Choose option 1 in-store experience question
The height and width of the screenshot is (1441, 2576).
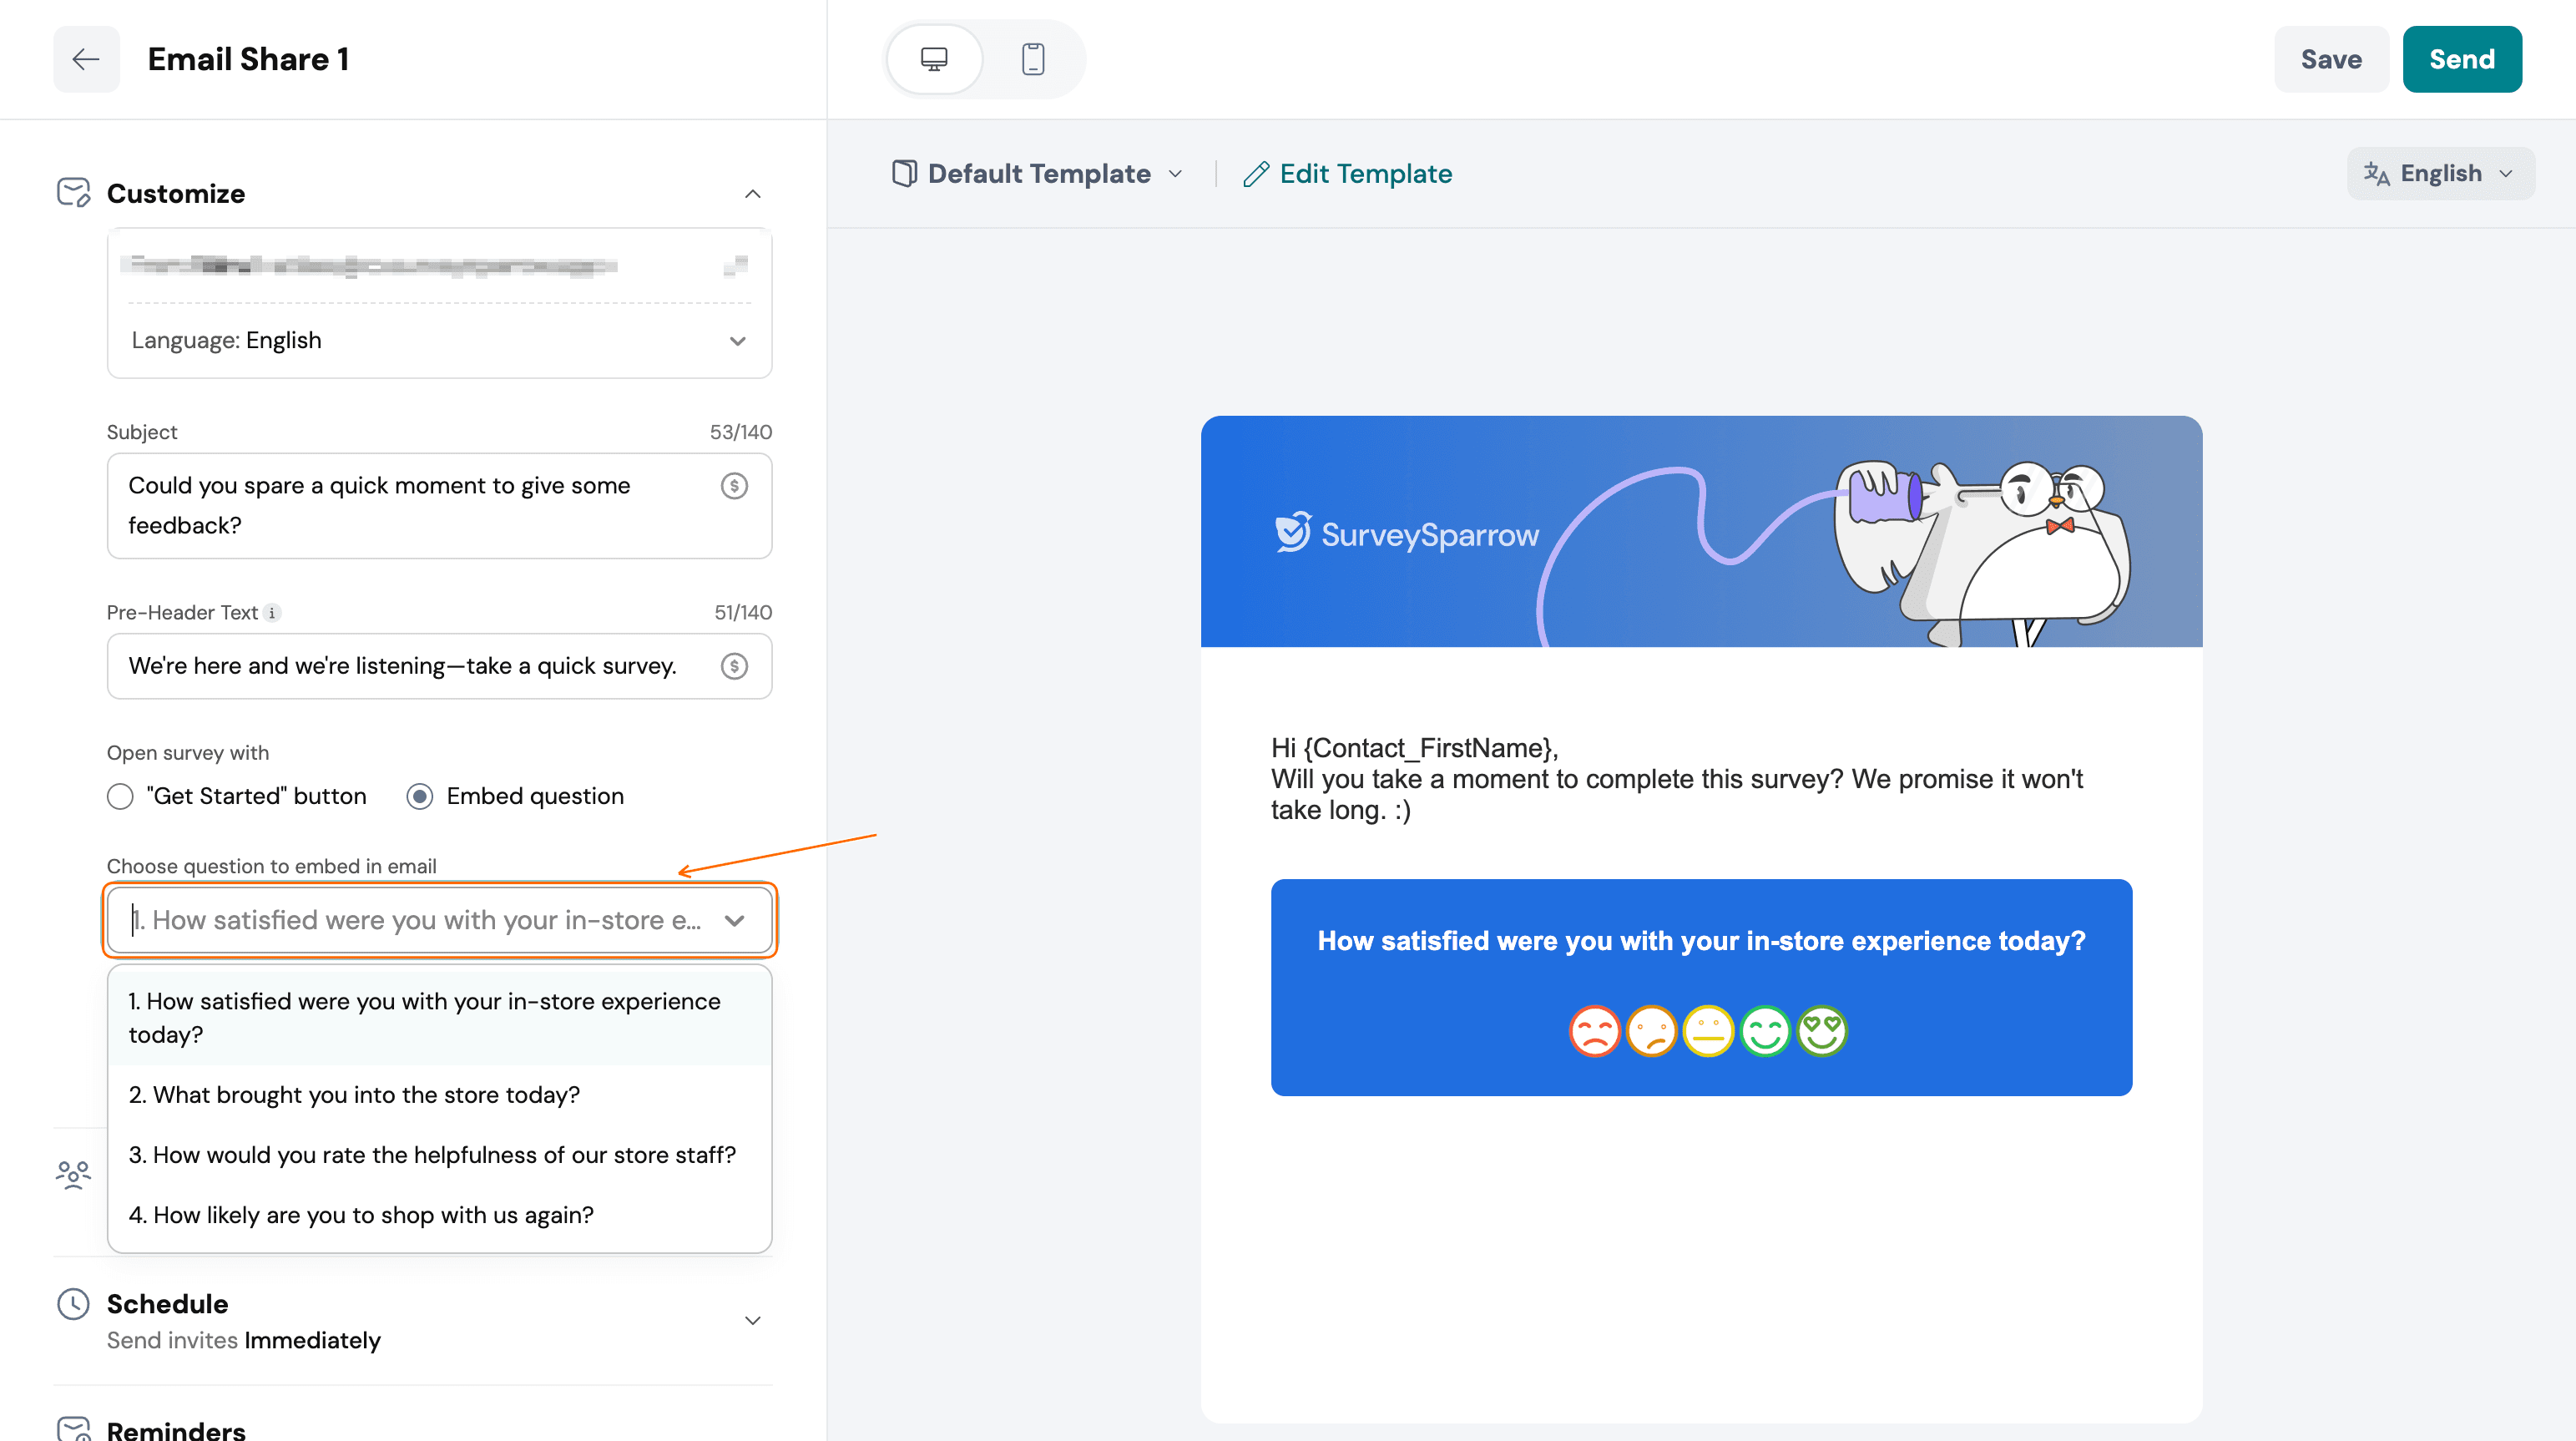tap(440, 1018)
